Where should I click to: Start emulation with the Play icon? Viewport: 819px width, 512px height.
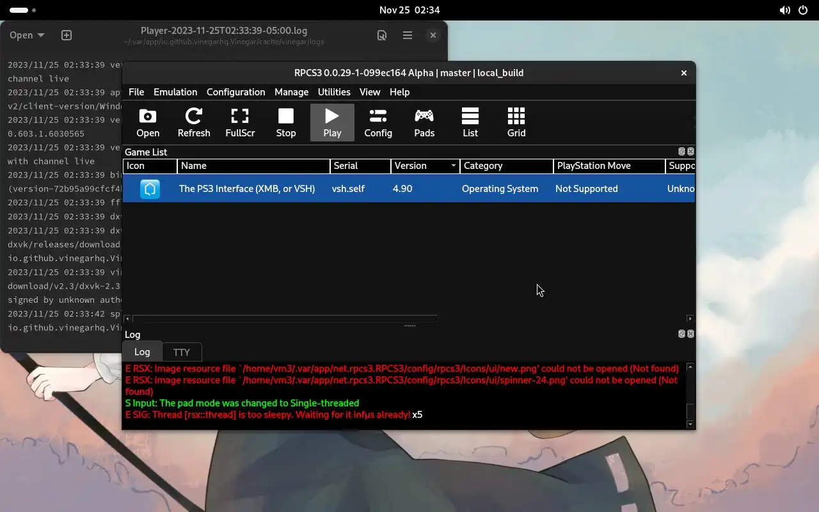332,122
